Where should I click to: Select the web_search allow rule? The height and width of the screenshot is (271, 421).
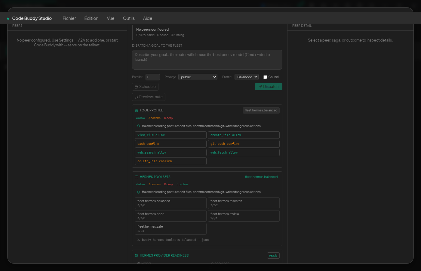click(x=171, y=152)
